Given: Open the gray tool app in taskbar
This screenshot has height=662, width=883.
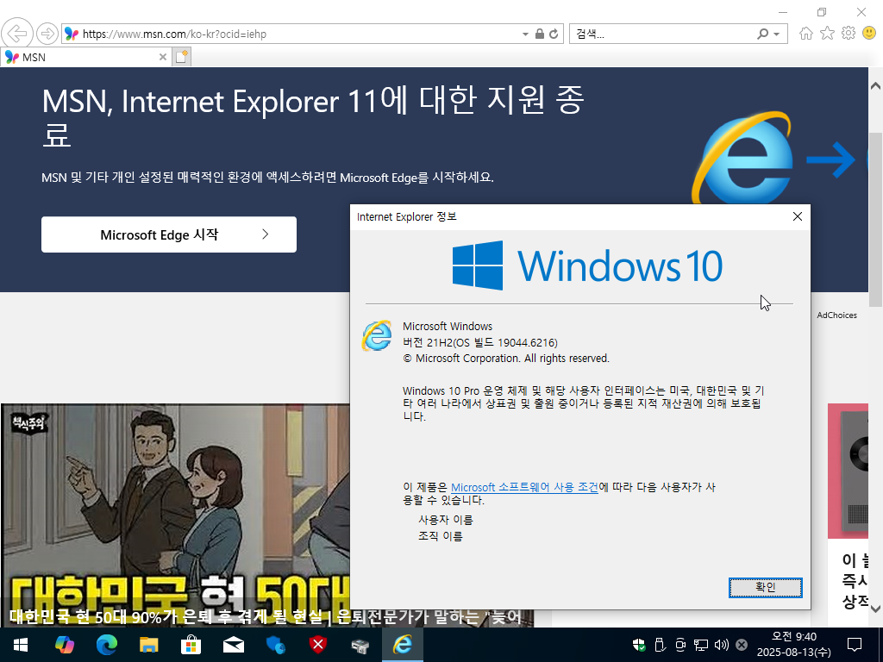Looking at the screenshot, I should (360, 645).
